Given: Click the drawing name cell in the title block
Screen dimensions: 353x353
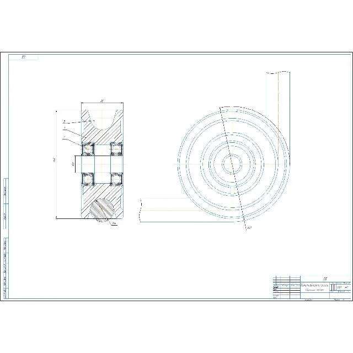Looking at the screenshot, I should [x=315, y=287].
